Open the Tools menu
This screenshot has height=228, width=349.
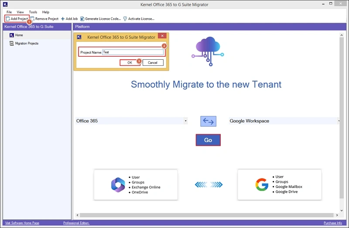[33, 12]
